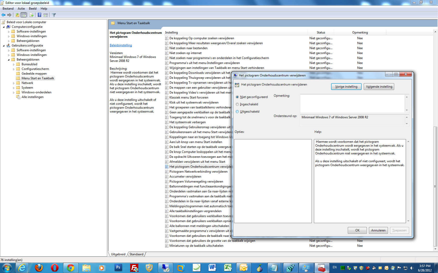Viewport: 438px width, 273px height.
Task: Click the Filter toolbar icon
Action: pyautogui.click(x=54, y=15)
